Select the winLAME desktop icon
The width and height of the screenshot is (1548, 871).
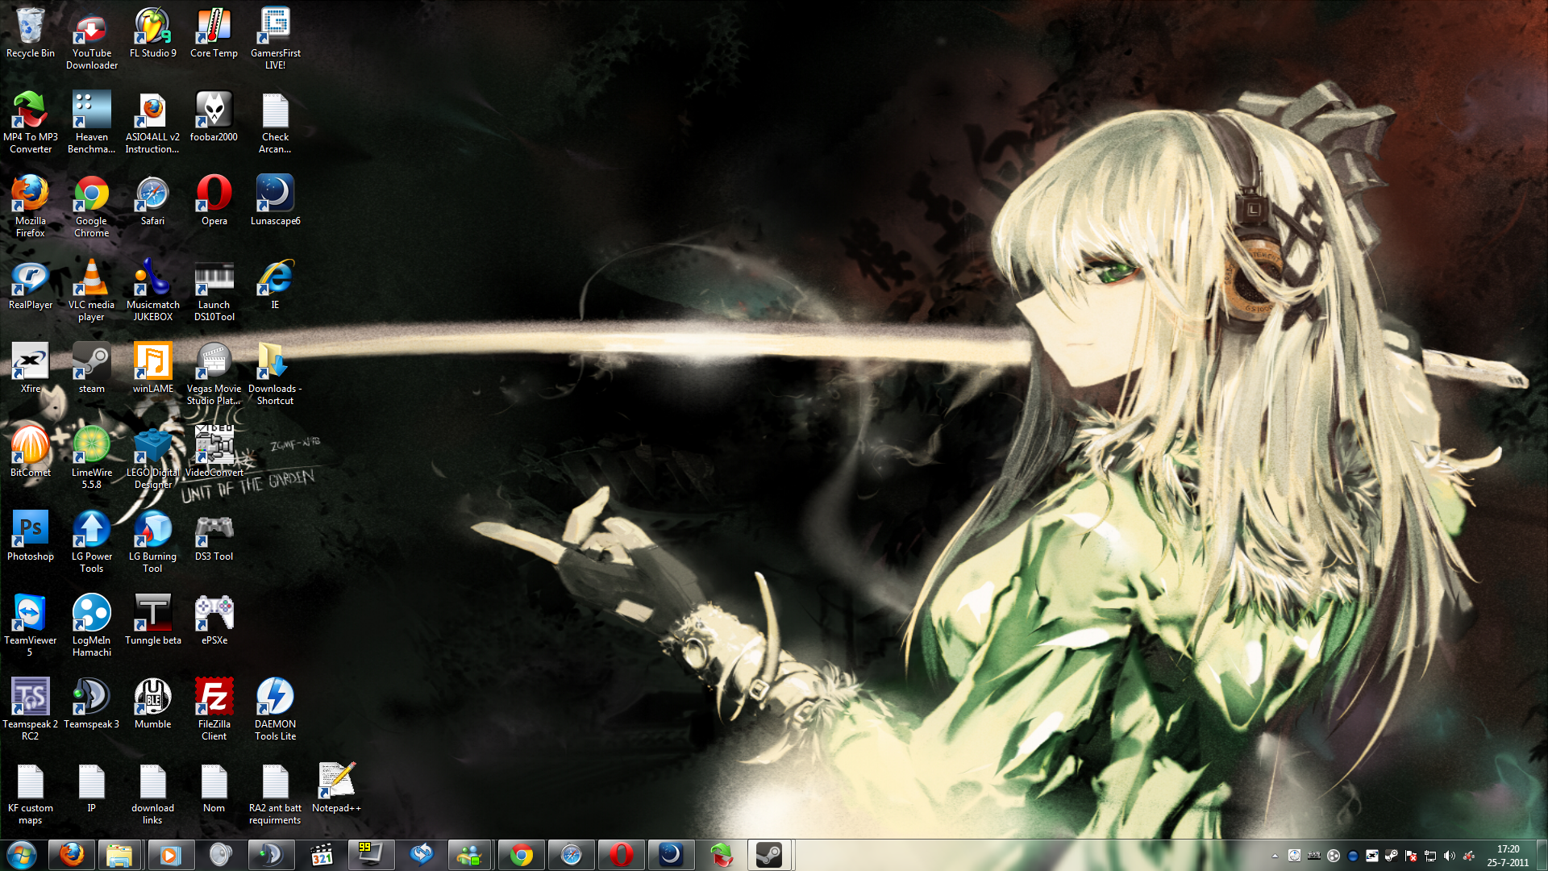click(x=153, y=369)
